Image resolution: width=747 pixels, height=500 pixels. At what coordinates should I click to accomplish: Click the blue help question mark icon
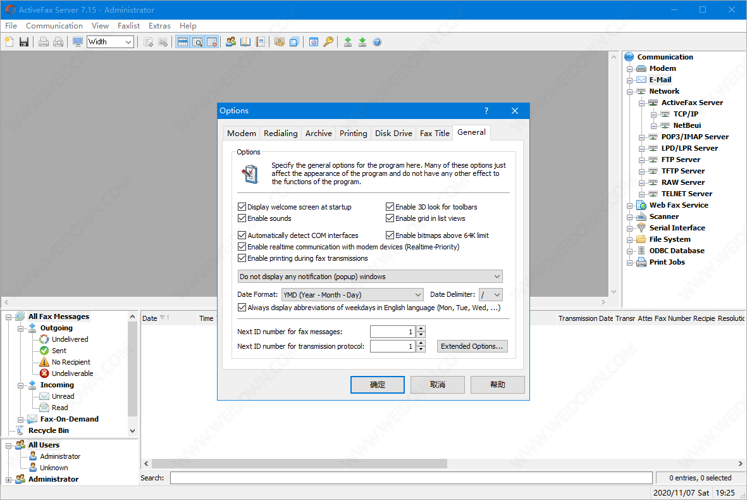pyautogui.click(x=378, y=42)
